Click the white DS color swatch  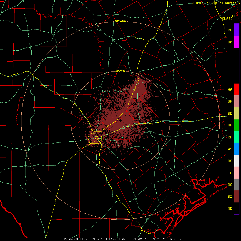click(x=236, y=161)
